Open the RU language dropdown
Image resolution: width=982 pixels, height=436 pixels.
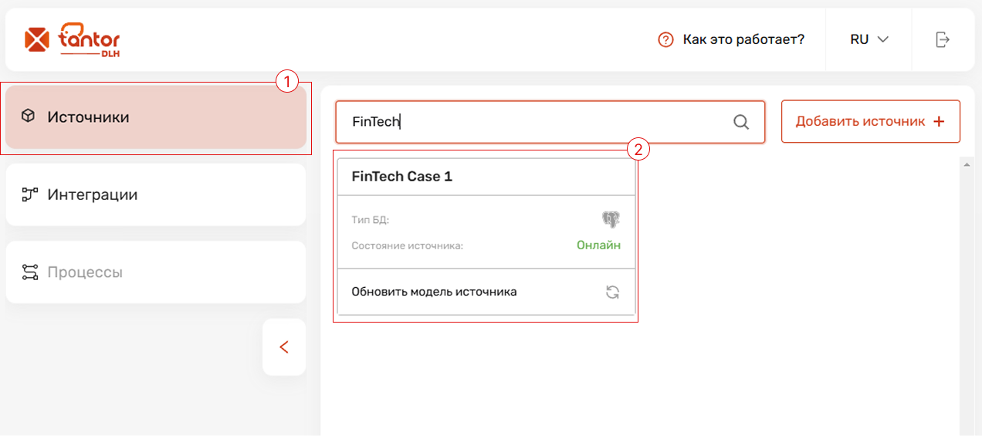pos(869,39)
